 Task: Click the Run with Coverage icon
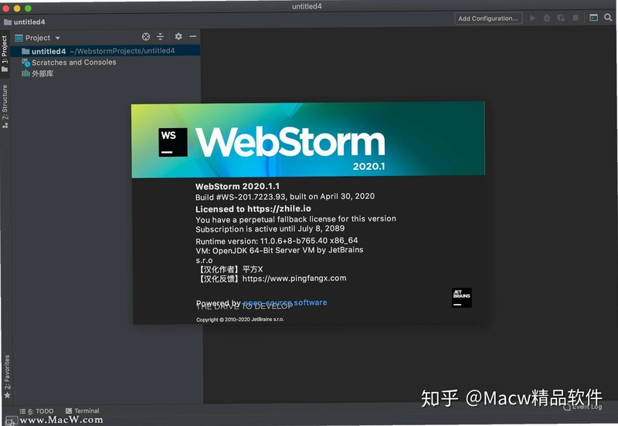561,18
